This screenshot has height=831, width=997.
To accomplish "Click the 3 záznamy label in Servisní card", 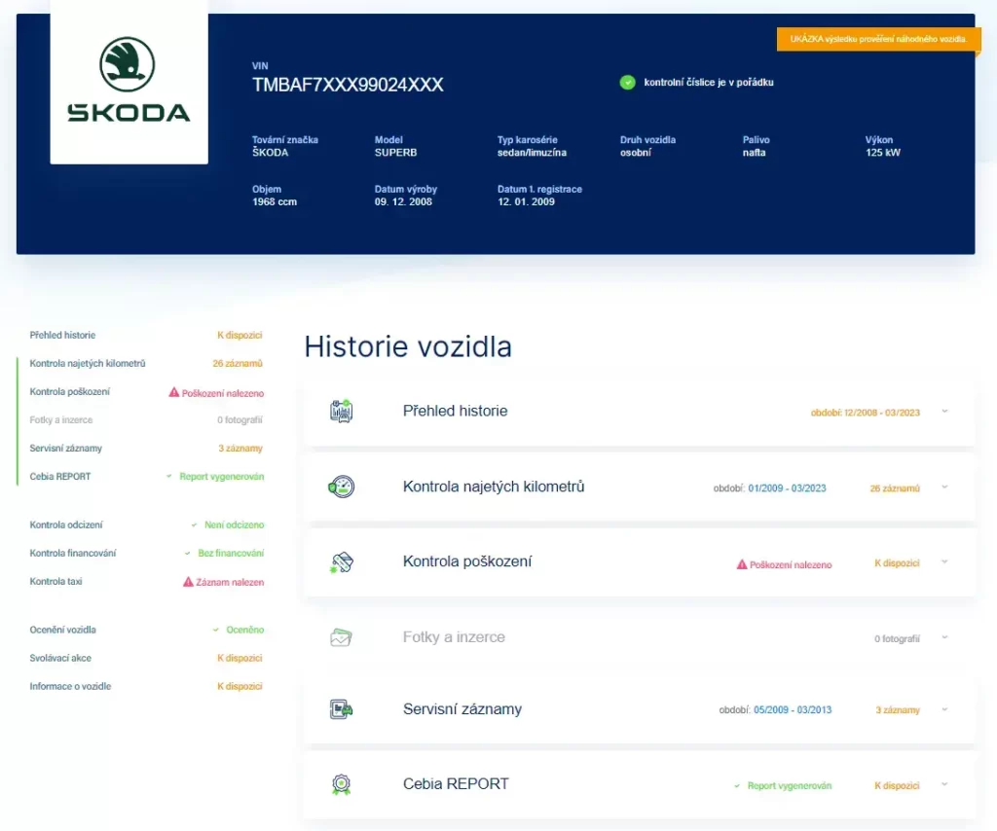I will click(898, 710).
